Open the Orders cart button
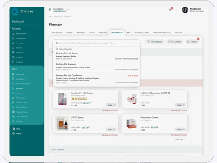 click(x=192, y=42)
